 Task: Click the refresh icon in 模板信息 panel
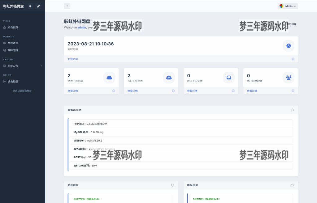tap(292, 185)
